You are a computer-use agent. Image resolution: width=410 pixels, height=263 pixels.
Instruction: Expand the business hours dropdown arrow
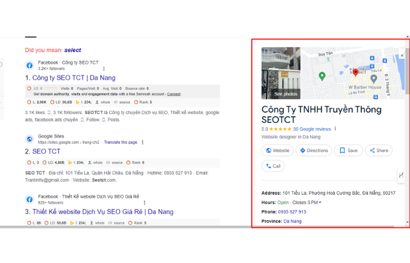coord(320,202)
